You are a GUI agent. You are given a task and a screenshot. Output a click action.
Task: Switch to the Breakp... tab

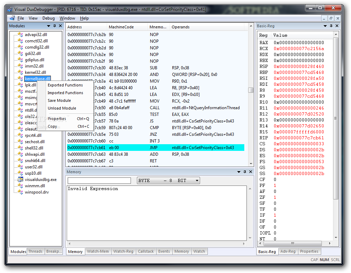click(54, 251)
